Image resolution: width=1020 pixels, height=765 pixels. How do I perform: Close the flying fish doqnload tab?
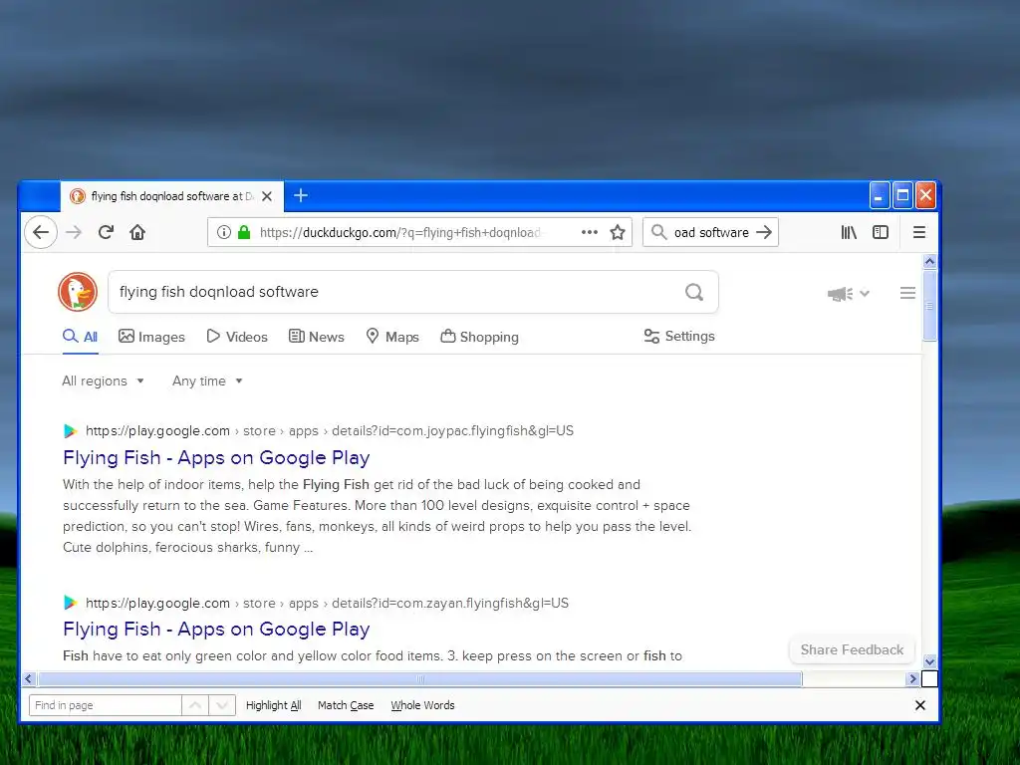pyautogui.click(x=267, y=196)
